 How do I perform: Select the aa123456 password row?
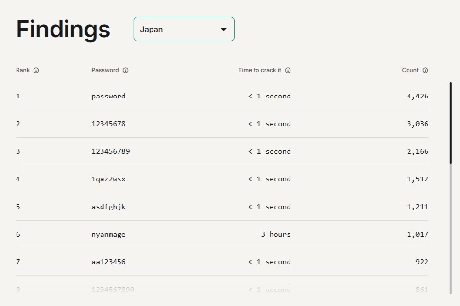[x=108, y=262]
